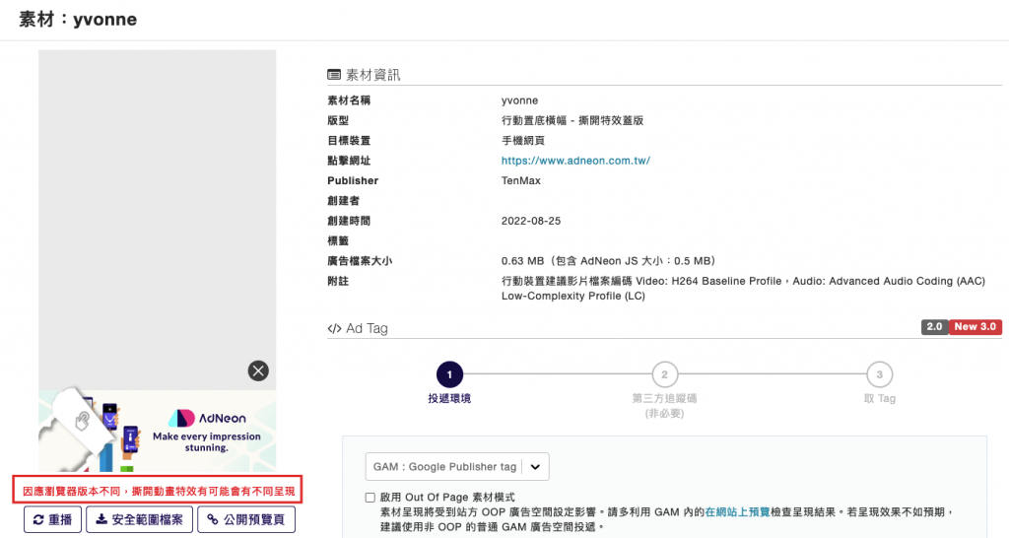Open the 在網站上預覽 link

737,512
